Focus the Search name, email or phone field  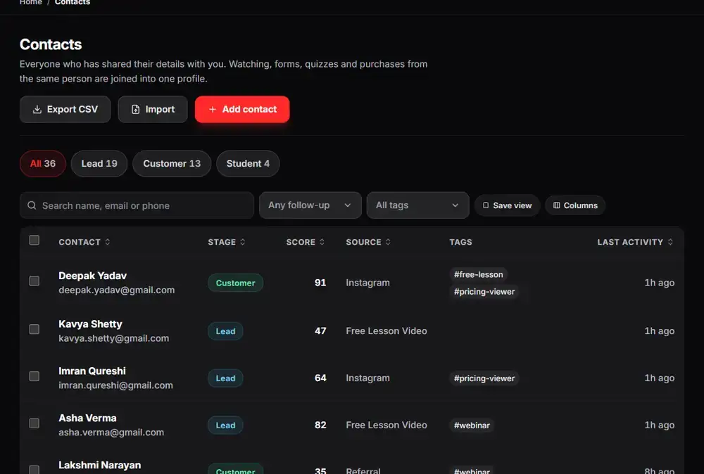[x=137, y=205]
